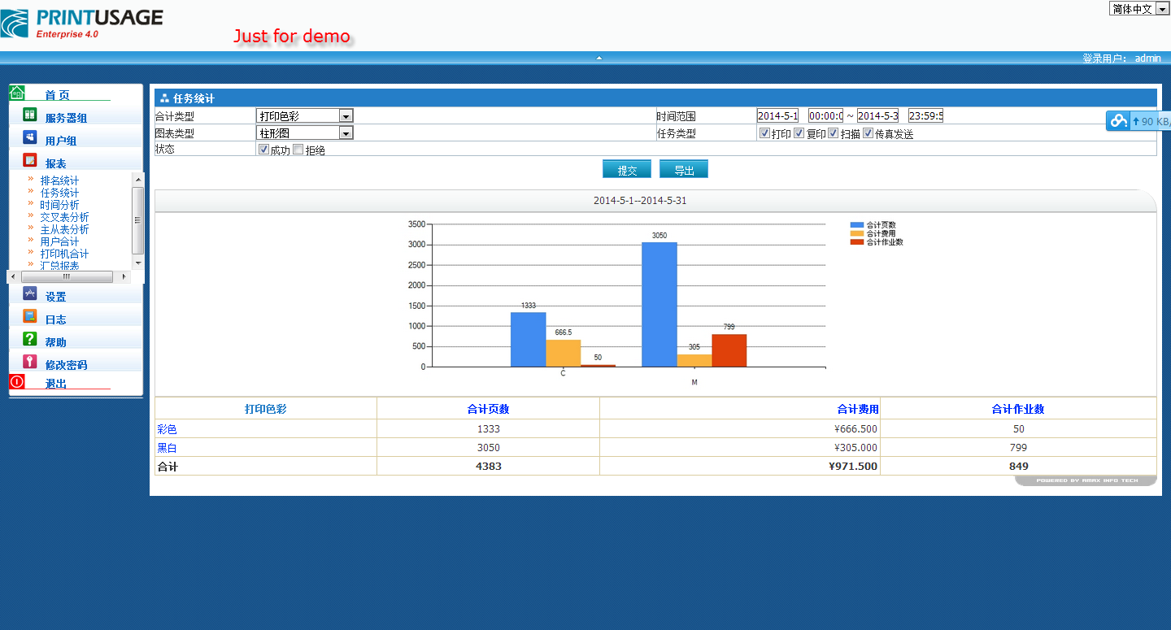Click the orange 666.5 bar for C
1171x630 pixels.
click(x=563, y=353)
